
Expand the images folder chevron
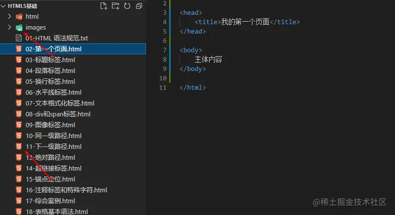point(9,27)
